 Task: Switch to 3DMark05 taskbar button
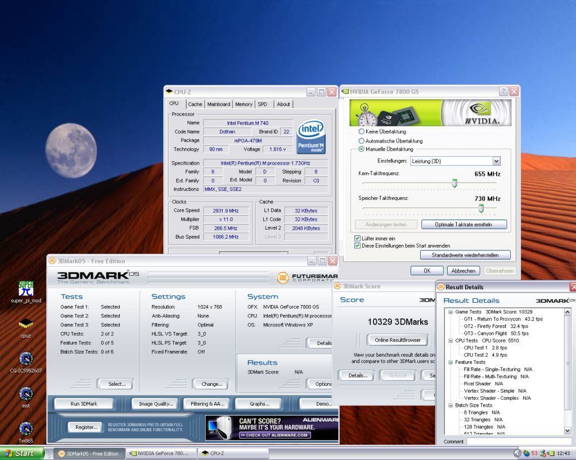coord(89,453)
